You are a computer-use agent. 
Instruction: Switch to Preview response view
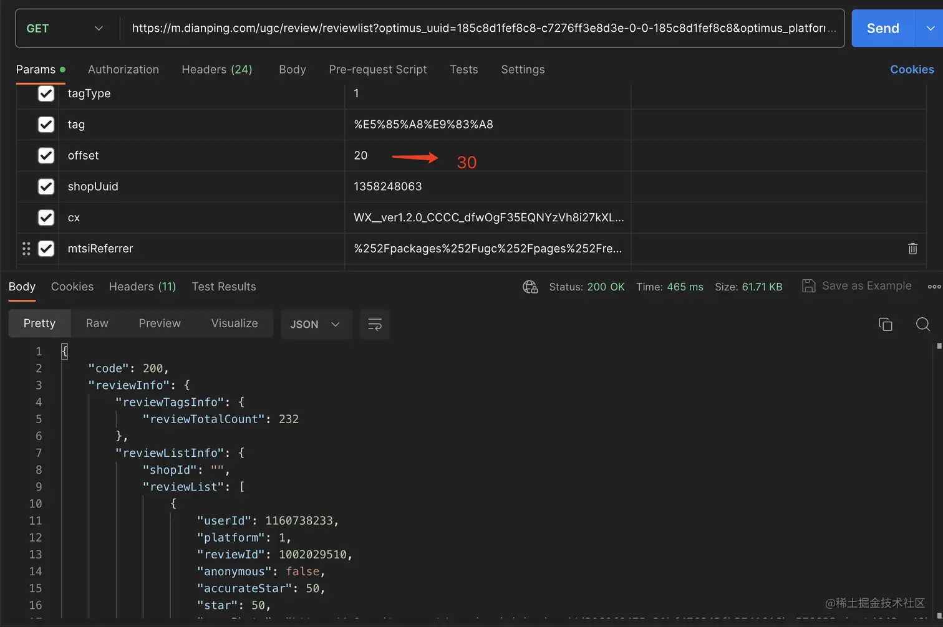click(x=160, y=323)
